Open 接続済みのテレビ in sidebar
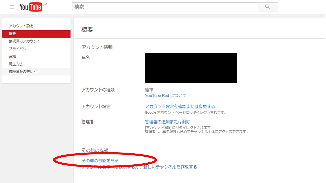The width and height of the screenshot is (326, 183). tap(36, 72)
